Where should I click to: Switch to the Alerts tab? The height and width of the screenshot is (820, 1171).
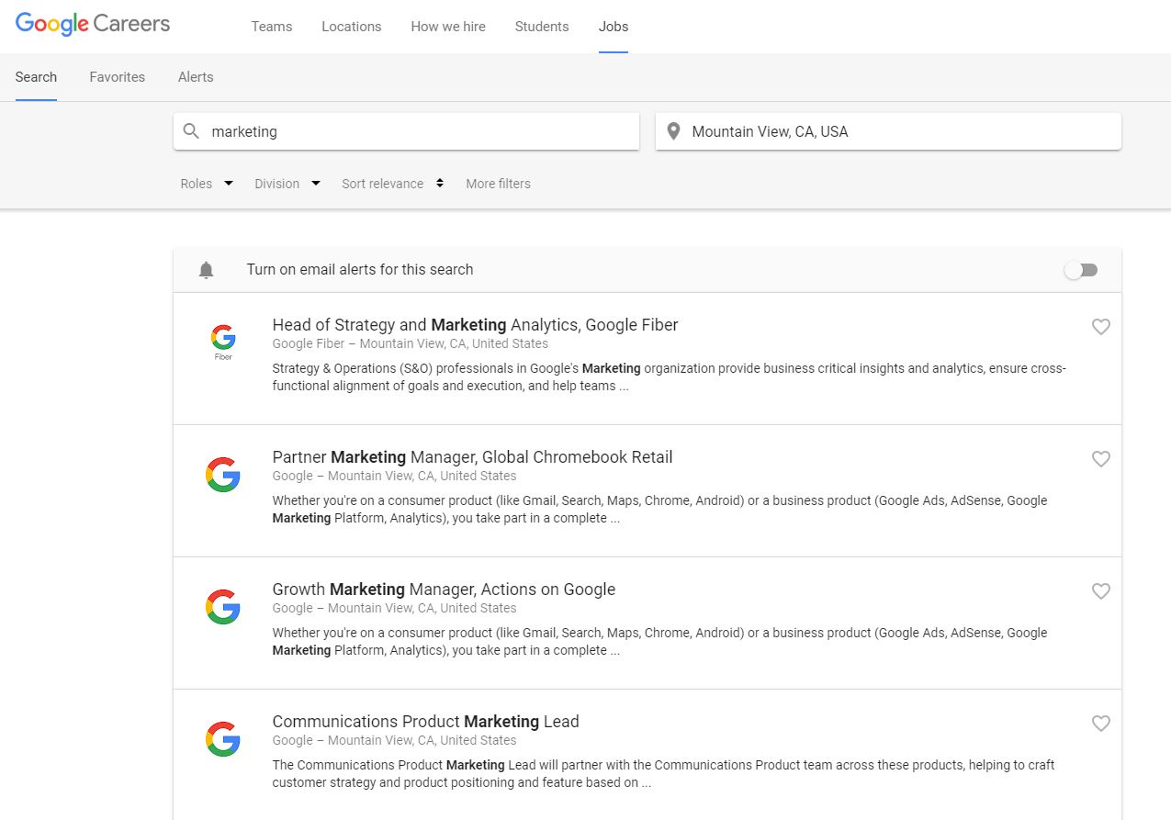click(196, 77)
